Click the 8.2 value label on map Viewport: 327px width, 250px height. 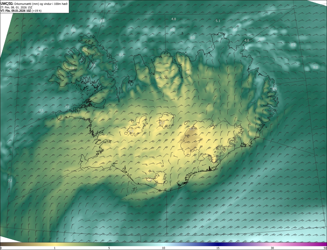click(293, 45)
